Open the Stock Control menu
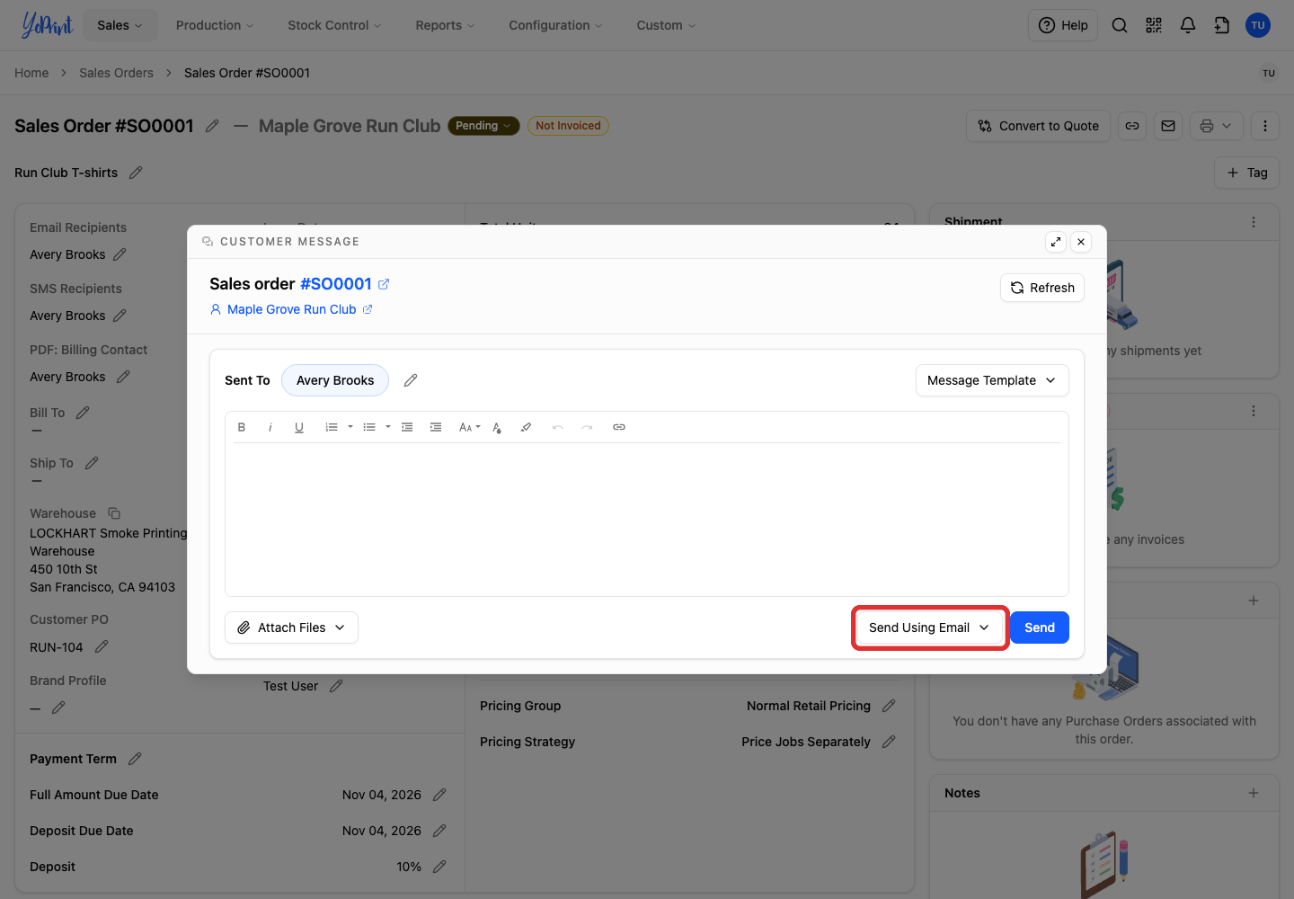The height and width of the screenshot is (899, 1294). [334, 25]
